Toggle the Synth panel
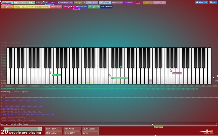The image size is (218, 136). 90,133
